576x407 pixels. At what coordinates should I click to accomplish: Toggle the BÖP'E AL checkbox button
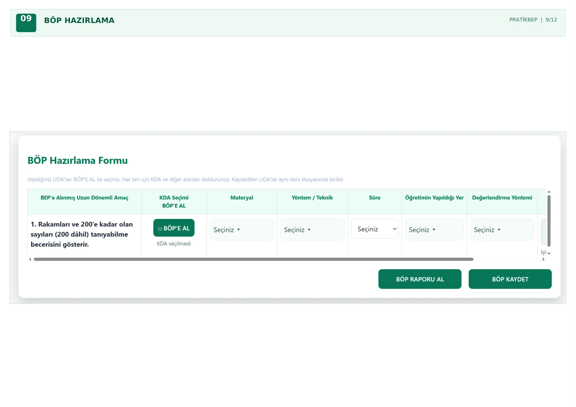coord(174,228)
